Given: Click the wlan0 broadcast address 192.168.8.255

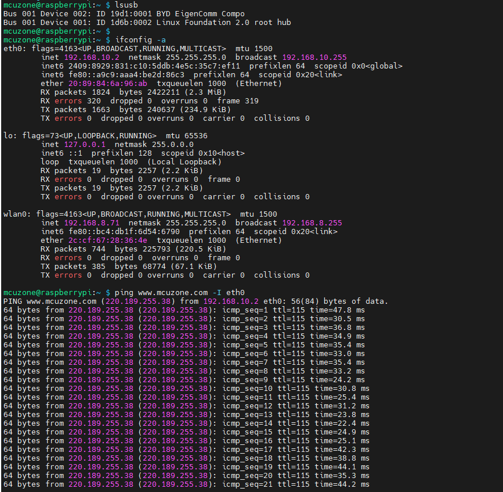Looking at the screenshot, I should [312, 222].
